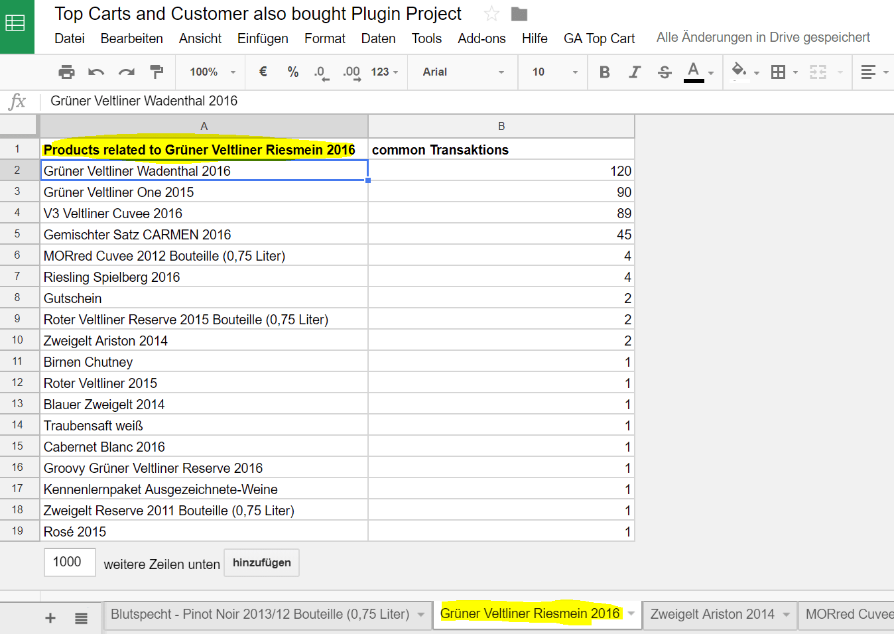Open the move-to-folder icon
Viewport: 894px width, 634px height.
(519, 14)
